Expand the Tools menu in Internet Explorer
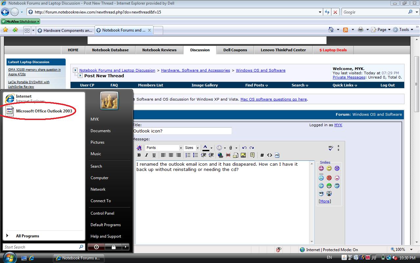Image resolution: width=420 pixels, height=263 pixels. point(403,30)
